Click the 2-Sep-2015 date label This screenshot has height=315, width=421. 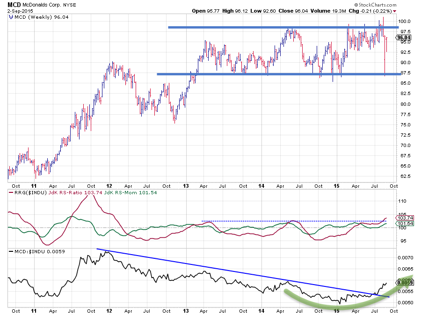pyautogui.click(x=20, y=11)
